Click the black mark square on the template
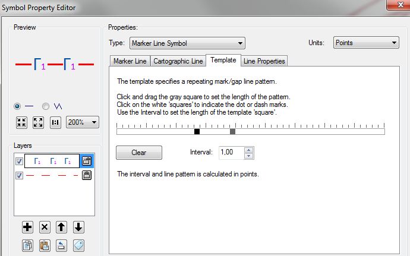 click(x=197, y=131)
